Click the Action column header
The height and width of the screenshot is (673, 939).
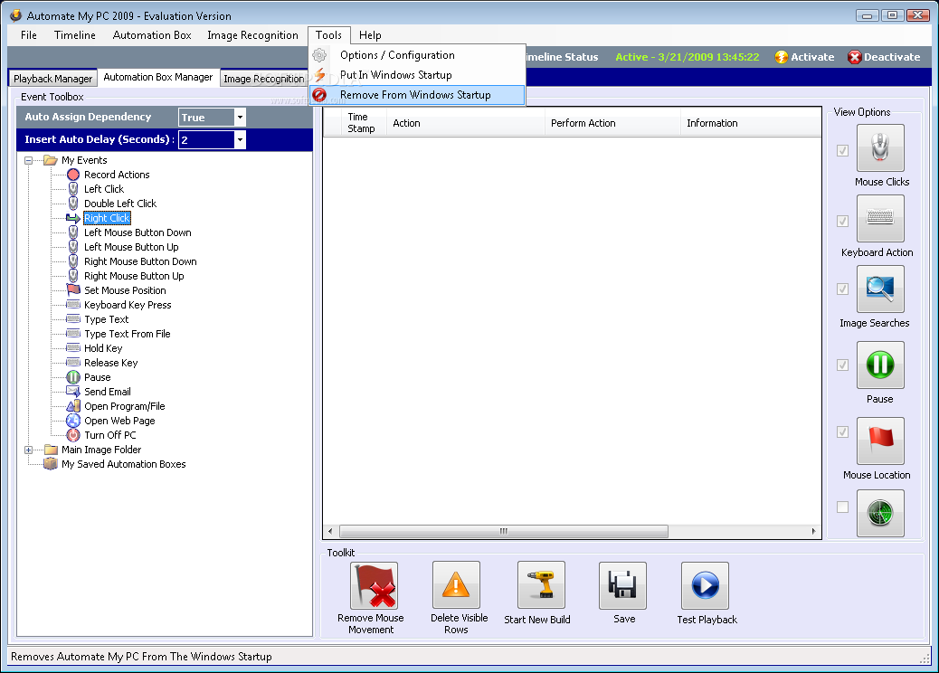465,123
